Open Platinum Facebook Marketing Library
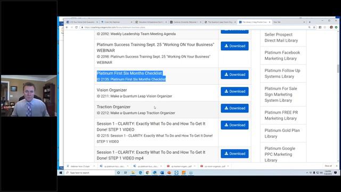Image resolution: width=341 pixels, height=192 pixels. (x=282, y=55)
